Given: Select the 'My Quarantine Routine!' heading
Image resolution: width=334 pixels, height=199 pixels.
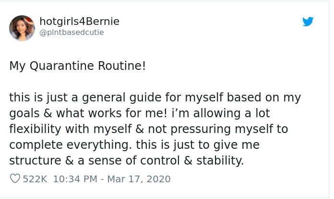Looking at the screenshot, I should (78, 66).
